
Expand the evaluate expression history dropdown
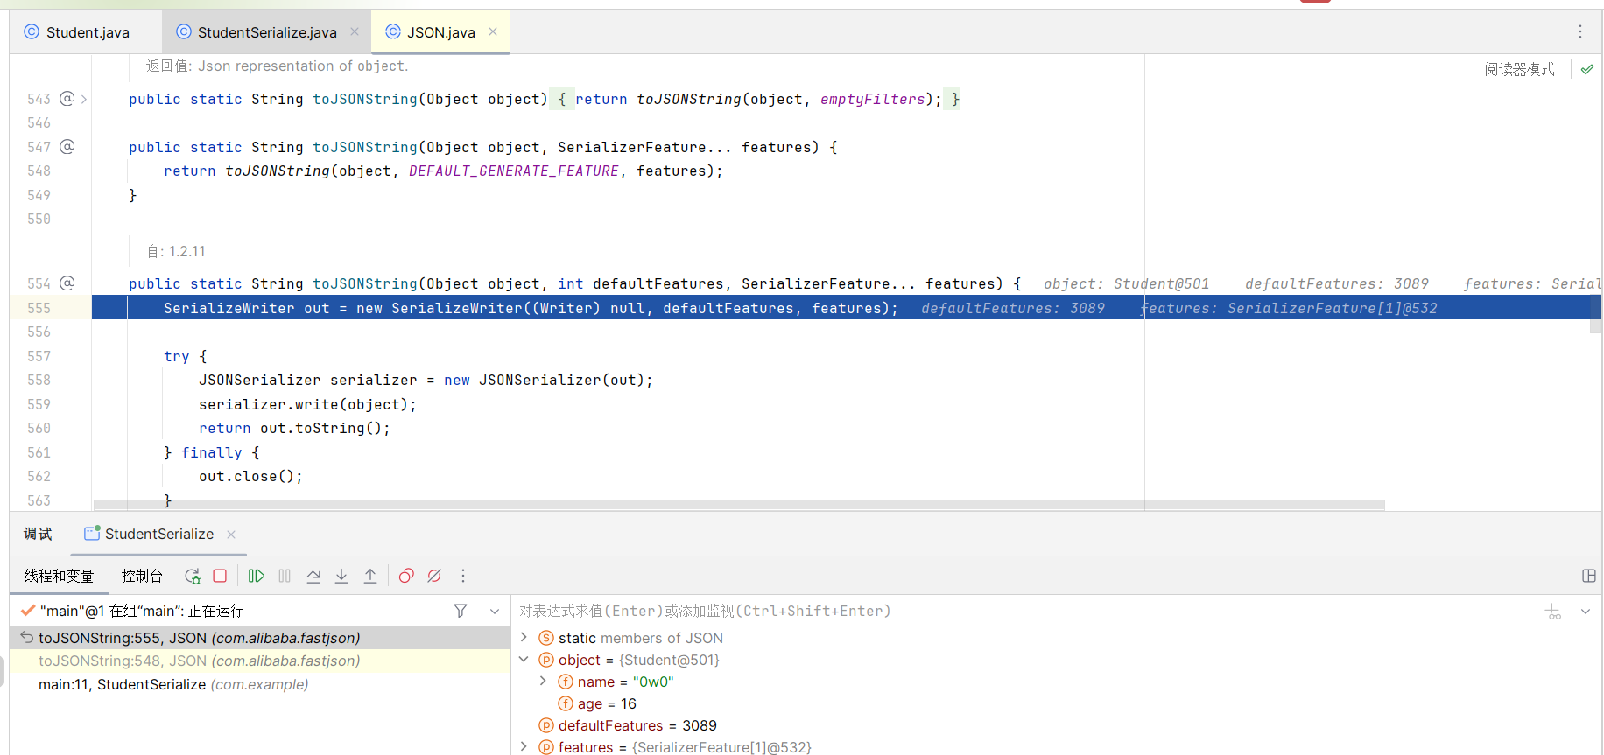click(x=1586, y=612)
